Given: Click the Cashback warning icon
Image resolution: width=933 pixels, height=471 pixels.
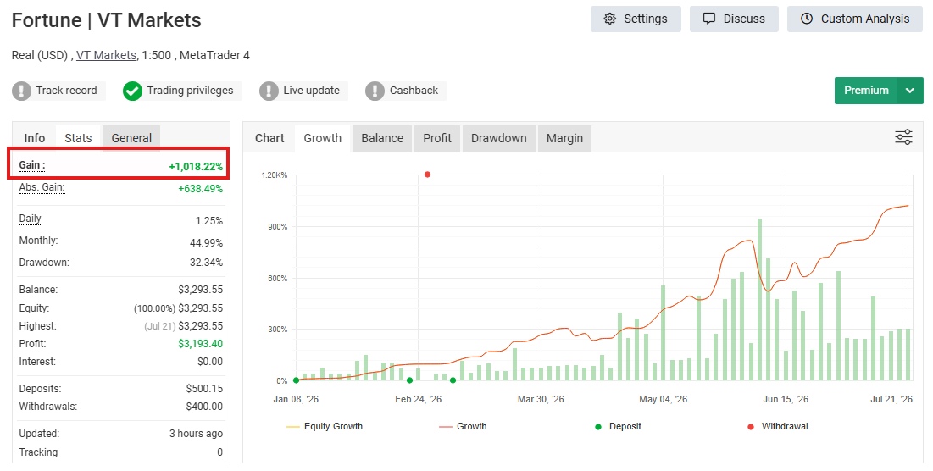Looking at the screenshot, I should 375,91.
